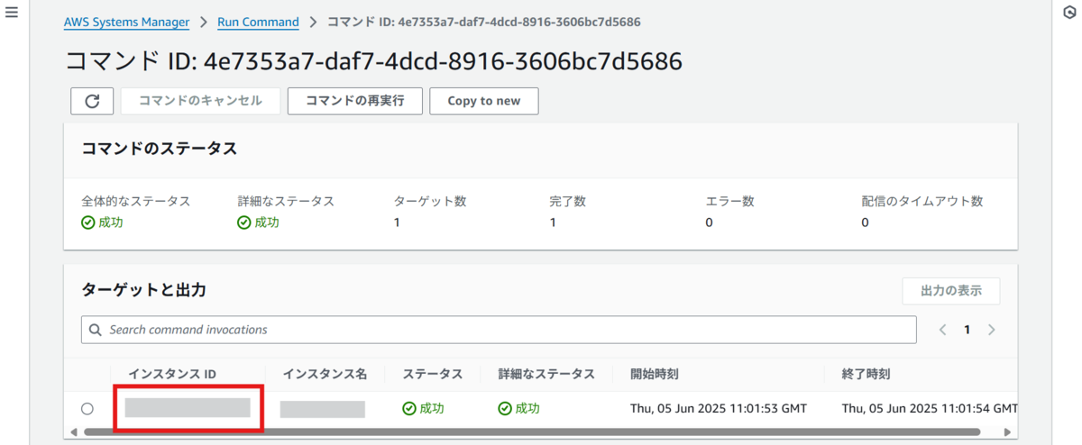Image resolution: width=1082 pixels, height=445 pixels.
Task: Go to next page of invocations
Action: coord(992,330)
